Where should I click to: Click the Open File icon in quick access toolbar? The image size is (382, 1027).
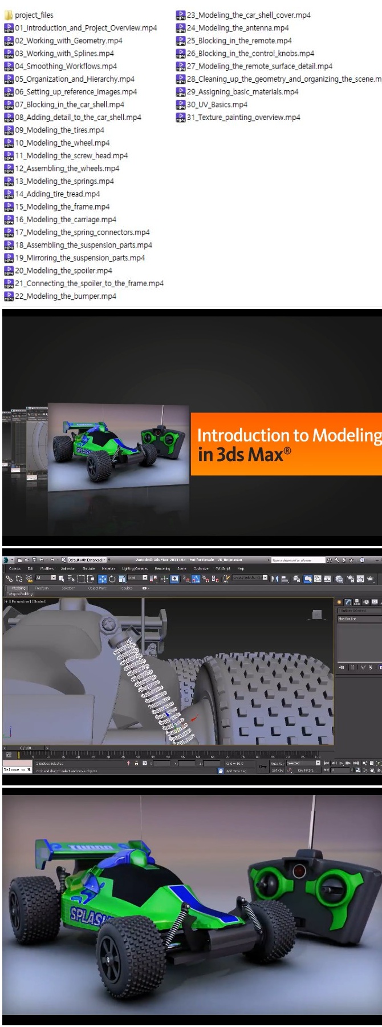(x=27, y=560)
